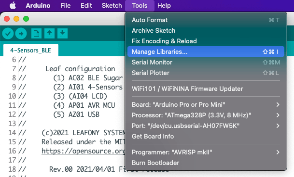Open Manage Libraries...
Image resolution: width=294 pixels, height=177 pixels.
206,51
